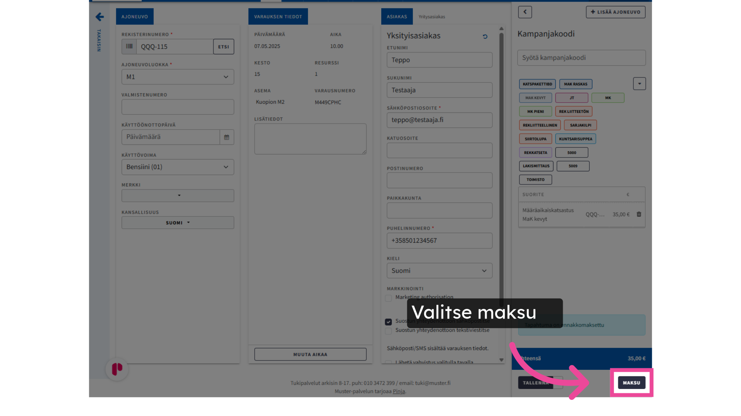Uncheck the consent to email contact checkbox
Viewport: 741px width, 416px height.
tap(388, 322)
